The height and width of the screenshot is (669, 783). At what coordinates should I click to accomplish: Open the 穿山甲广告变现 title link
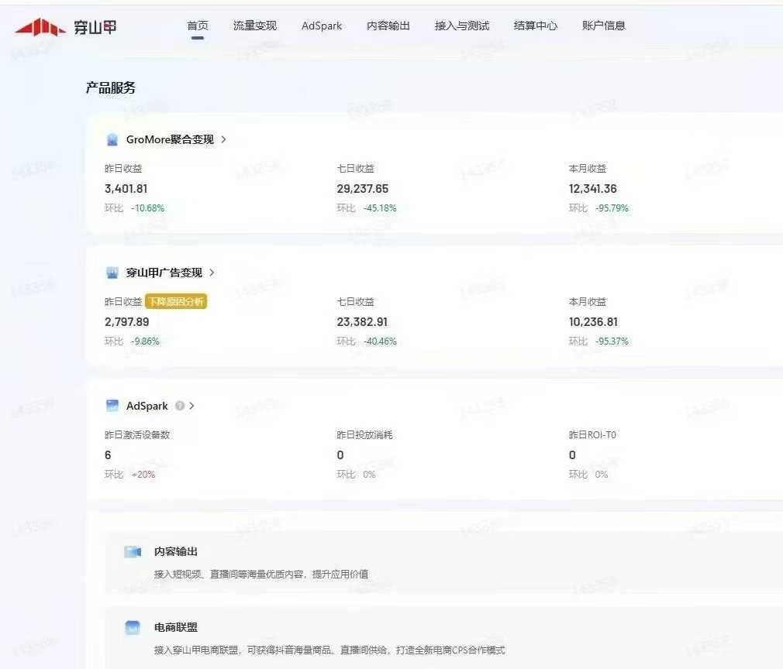(164, 273)
